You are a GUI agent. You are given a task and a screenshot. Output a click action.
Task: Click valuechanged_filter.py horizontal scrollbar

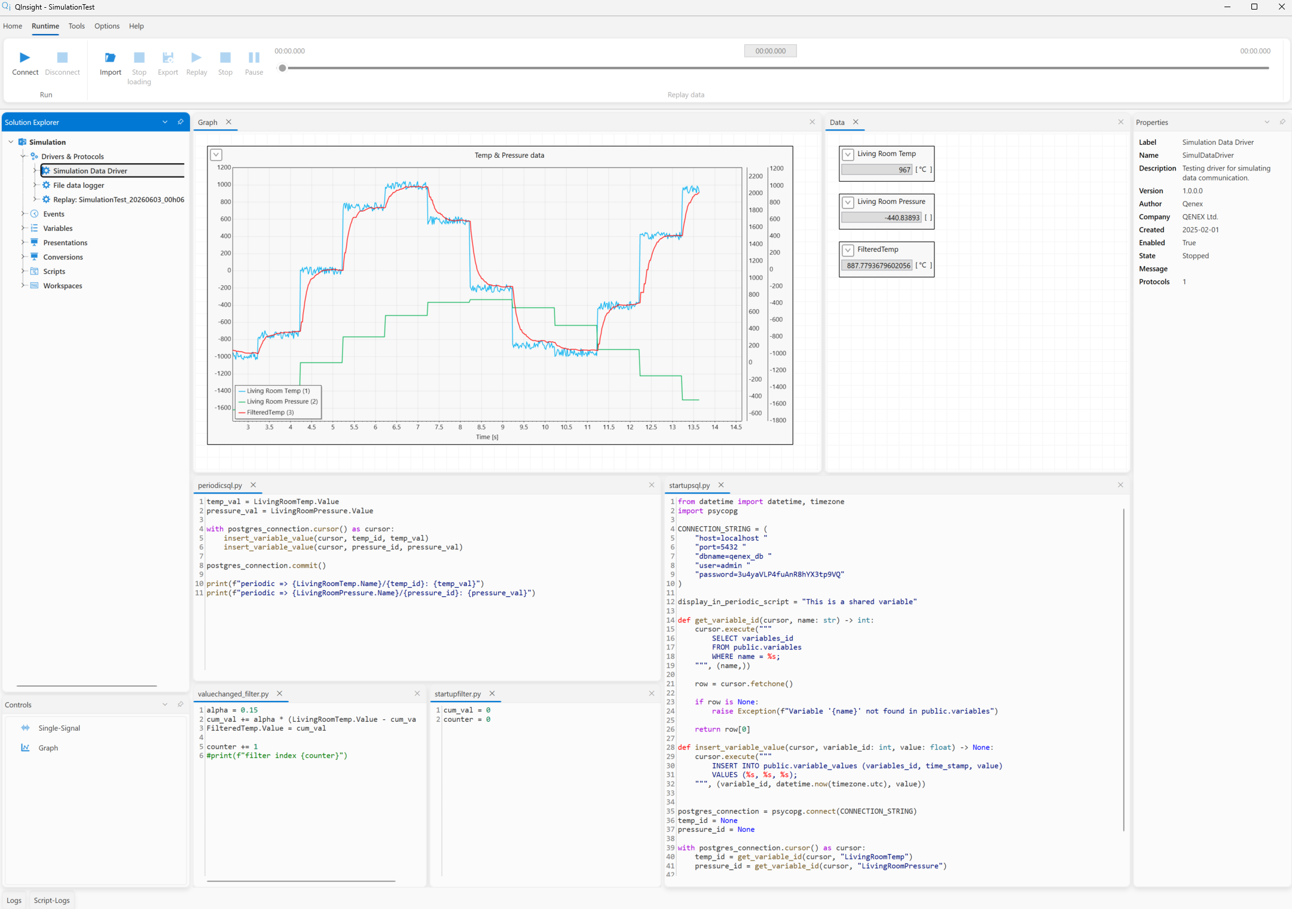(301, 881)
